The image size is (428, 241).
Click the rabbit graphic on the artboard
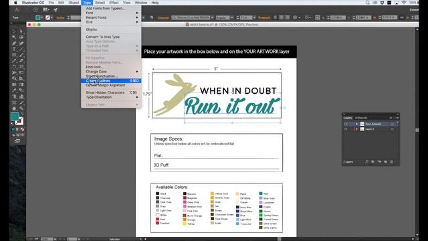point(175,94)
